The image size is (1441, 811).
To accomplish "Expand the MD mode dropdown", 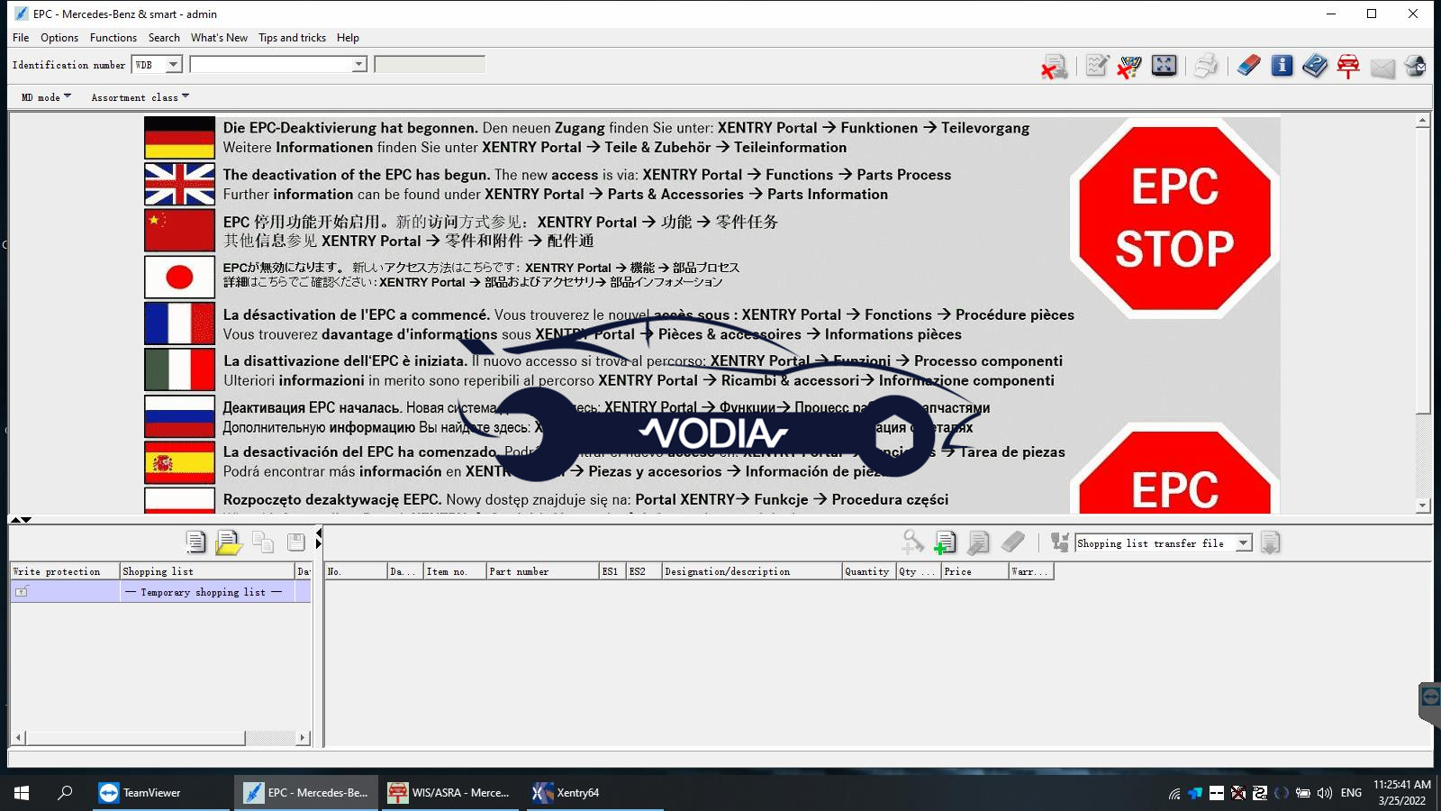I will pyautogui.click(x=46, y=97).
